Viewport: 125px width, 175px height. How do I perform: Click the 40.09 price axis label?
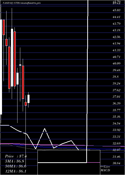[x=116, y=63]
